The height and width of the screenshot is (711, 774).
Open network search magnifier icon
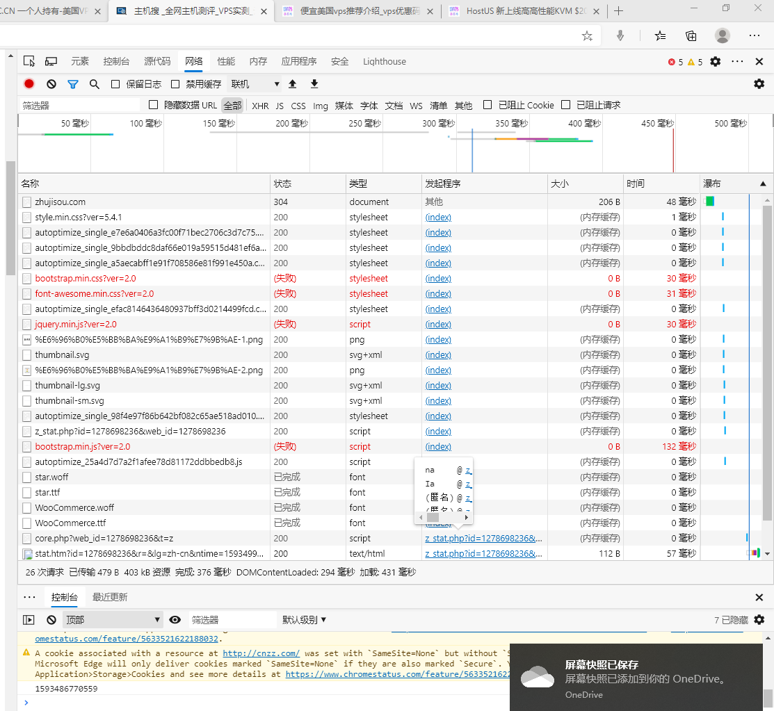point(95,84)
